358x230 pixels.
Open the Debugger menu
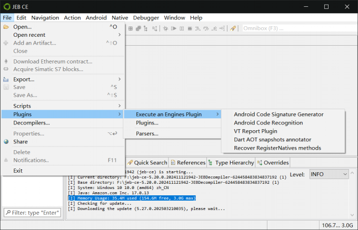pos(146,18)
